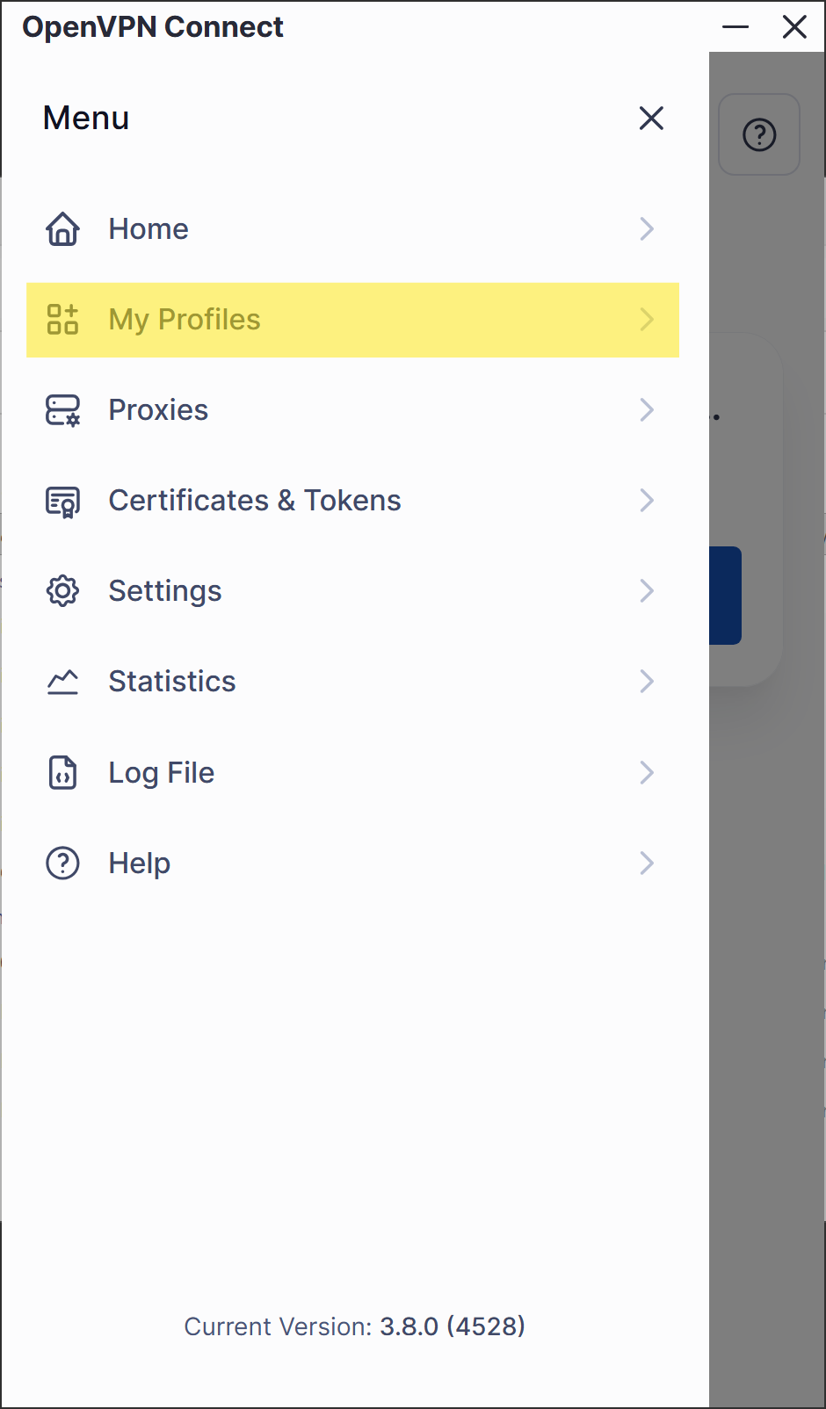Click the Settings gear icon
This screenshot has width=826, height=1409.
point(62,591)
